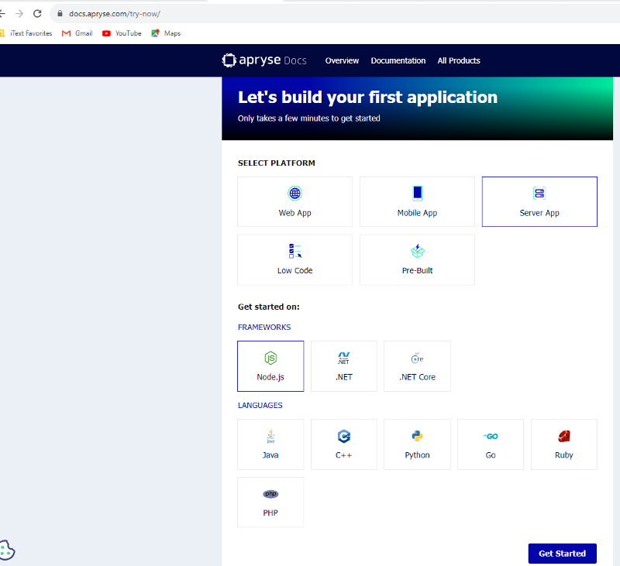Go forward in browser history
The width and height of the screenshot is (620, 566).
coord(19,14)
